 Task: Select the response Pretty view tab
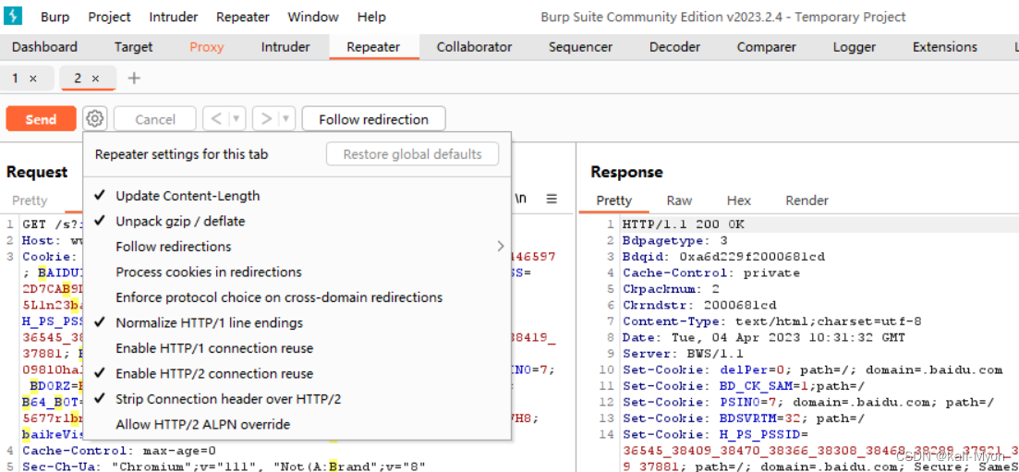click(x=613, y=200)
